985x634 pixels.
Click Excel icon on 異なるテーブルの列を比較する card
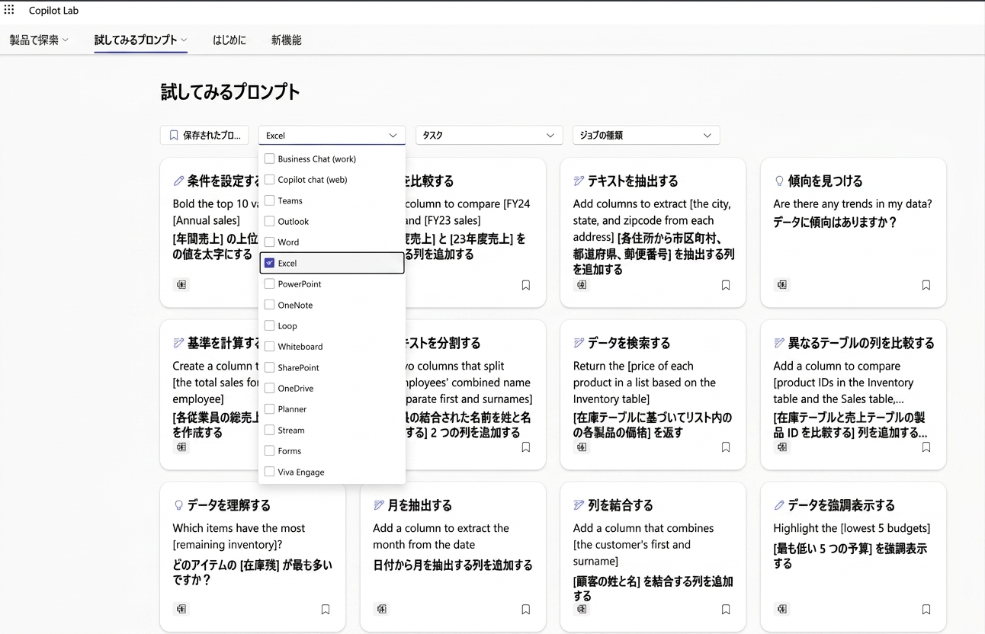pos(782,447)
